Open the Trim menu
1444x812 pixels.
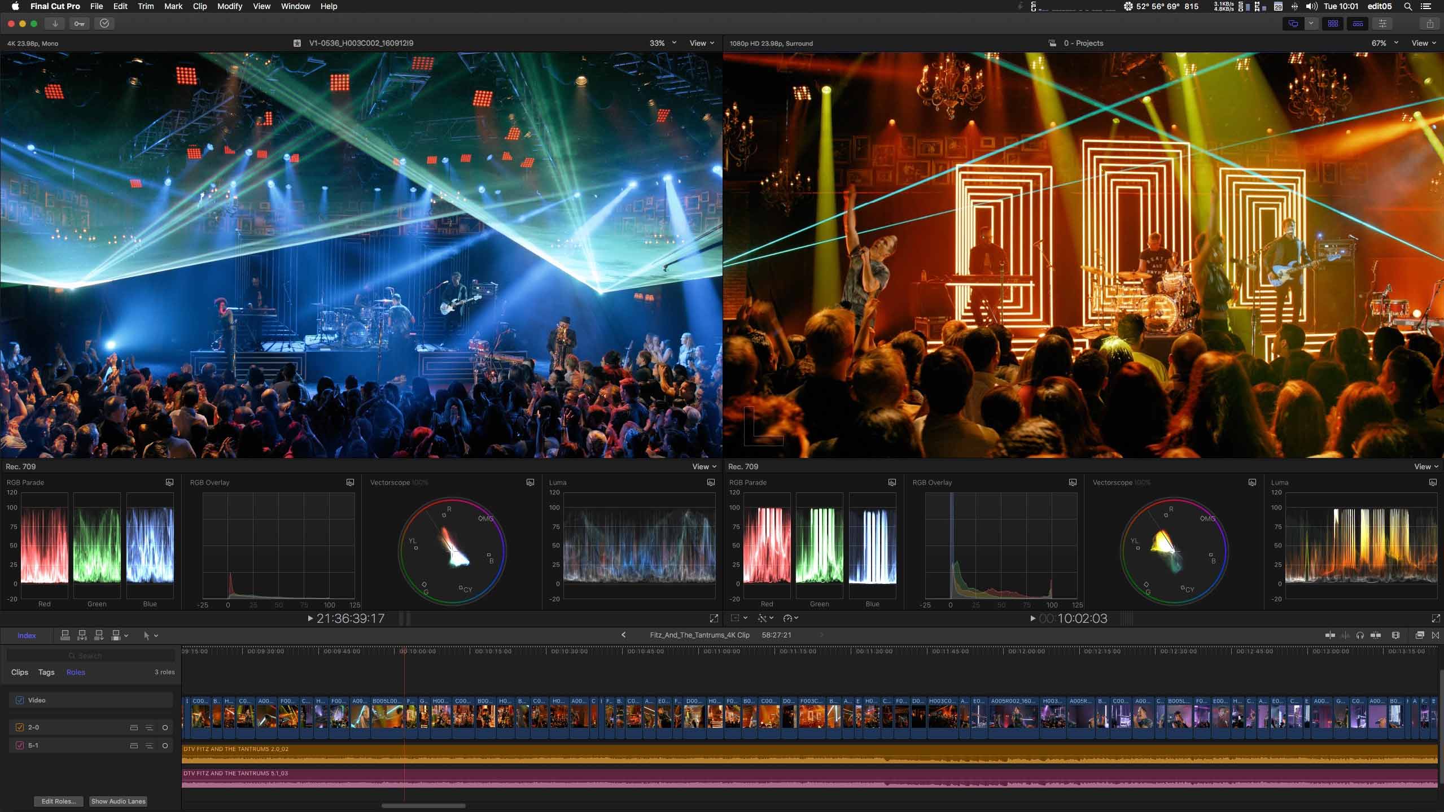(x=146, y=6)
